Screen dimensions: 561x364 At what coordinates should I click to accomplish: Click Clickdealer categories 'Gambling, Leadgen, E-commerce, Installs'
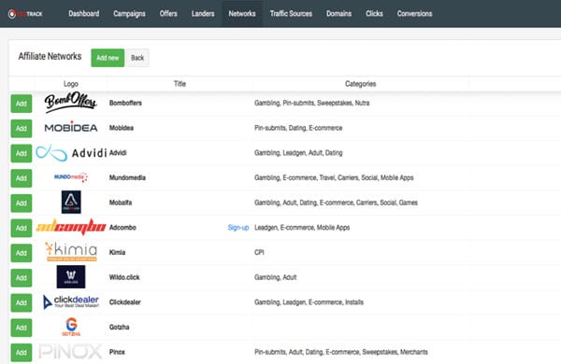pos(309,302)
